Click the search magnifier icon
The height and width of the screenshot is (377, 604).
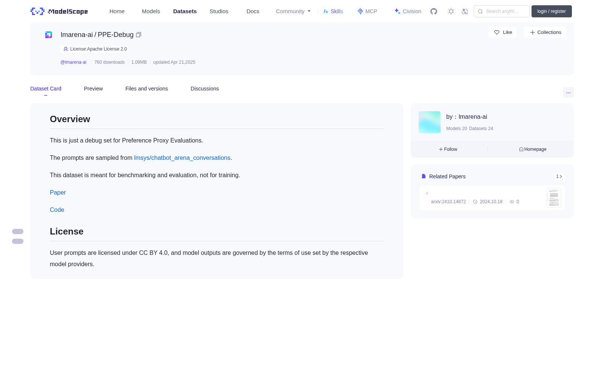tap(480, 11)
